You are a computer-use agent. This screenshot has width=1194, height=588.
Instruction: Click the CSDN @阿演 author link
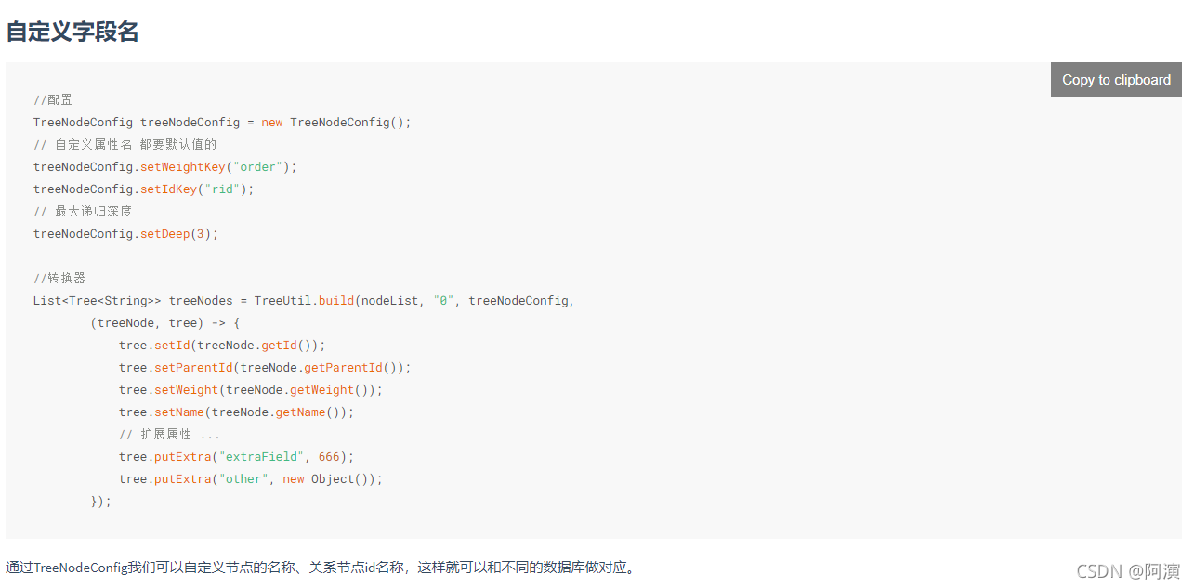[1128, 571]
